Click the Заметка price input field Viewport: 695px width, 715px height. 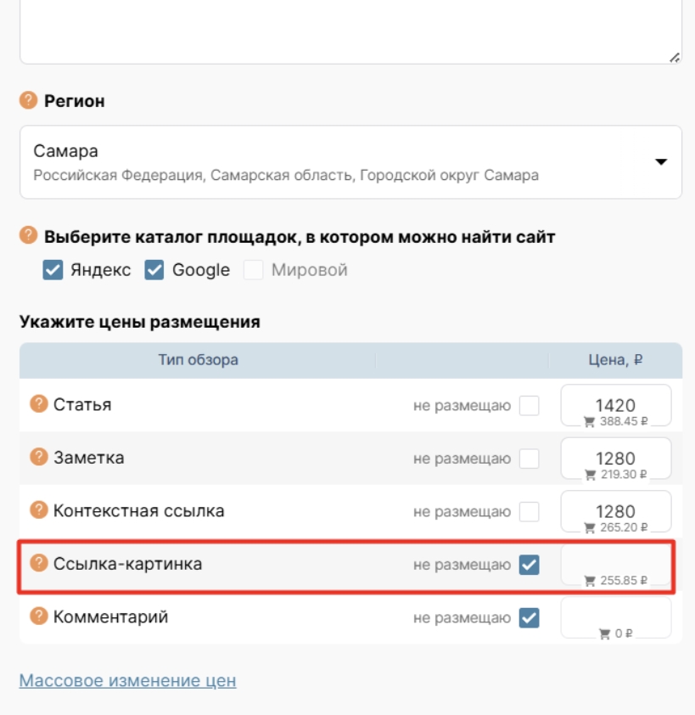point(615,457)
